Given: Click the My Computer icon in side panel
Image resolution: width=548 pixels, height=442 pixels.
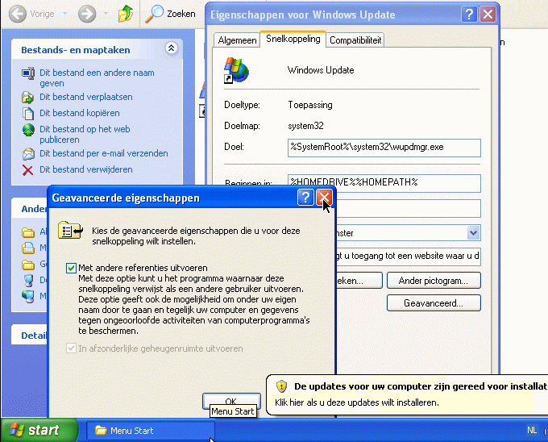Looking at the screenshot, I should pyautogui.click(x=28, y=281).
